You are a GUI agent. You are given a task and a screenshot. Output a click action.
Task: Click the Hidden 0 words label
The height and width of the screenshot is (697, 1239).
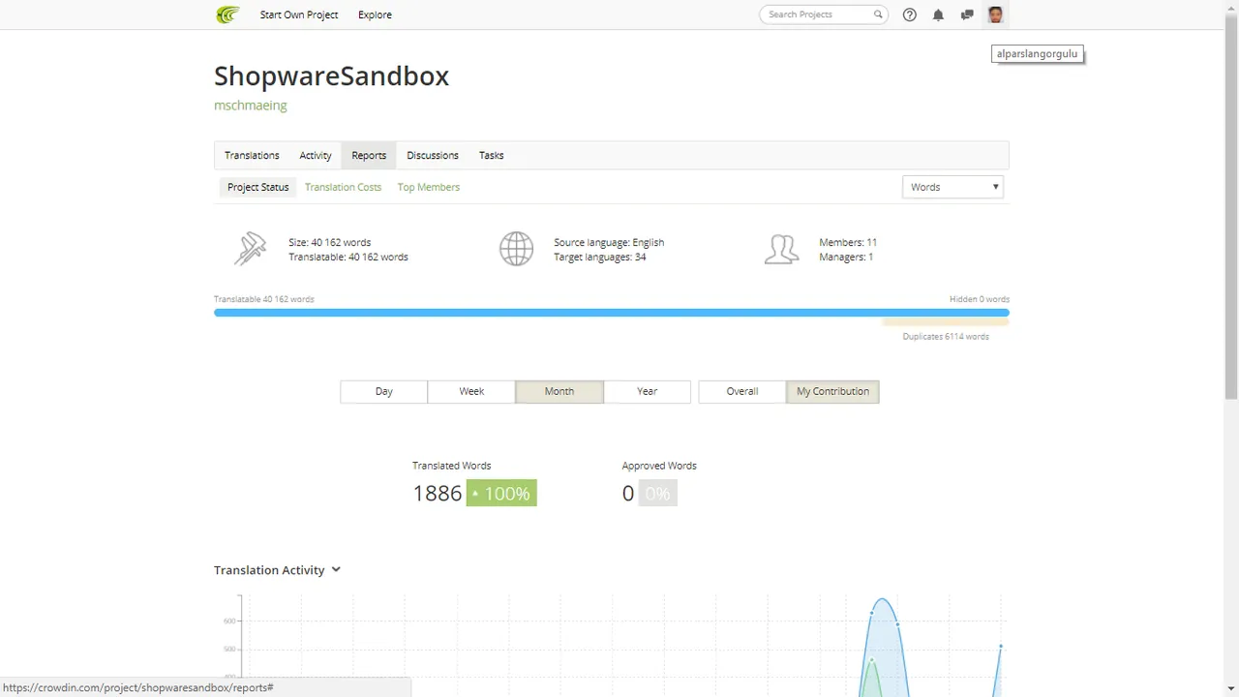980,299
